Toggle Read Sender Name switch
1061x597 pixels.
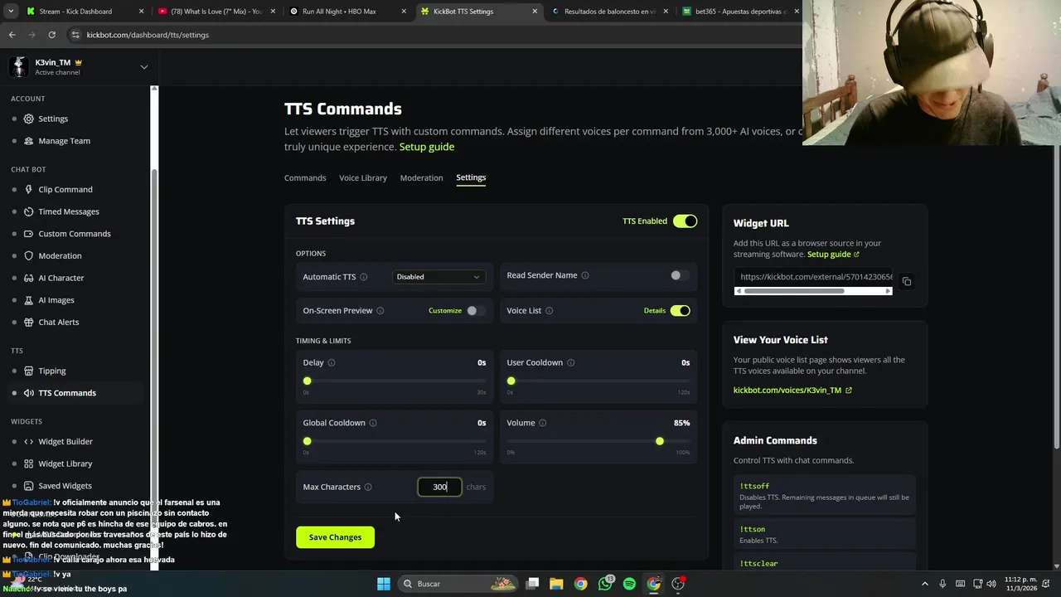point(680,275)
